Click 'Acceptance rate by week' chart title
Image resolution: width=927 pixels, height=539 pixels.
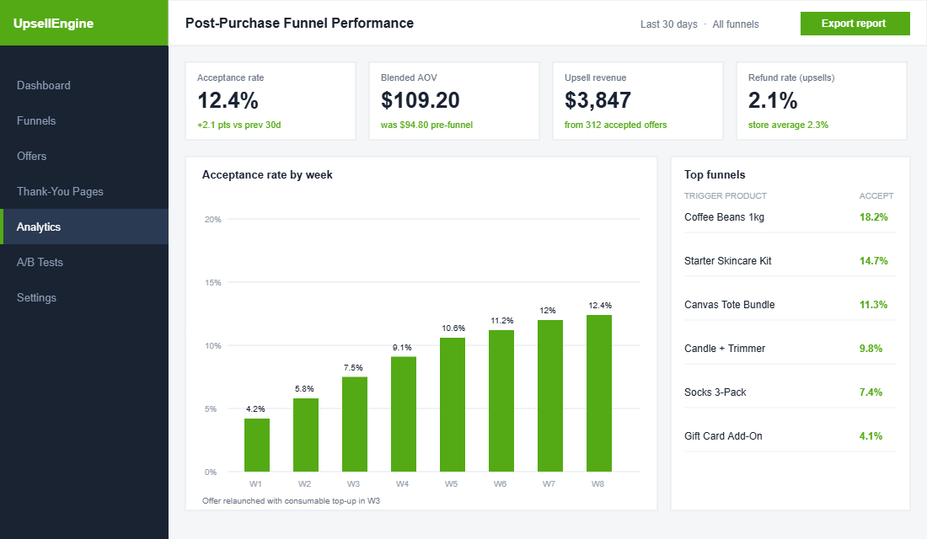(x=267, y=175)
